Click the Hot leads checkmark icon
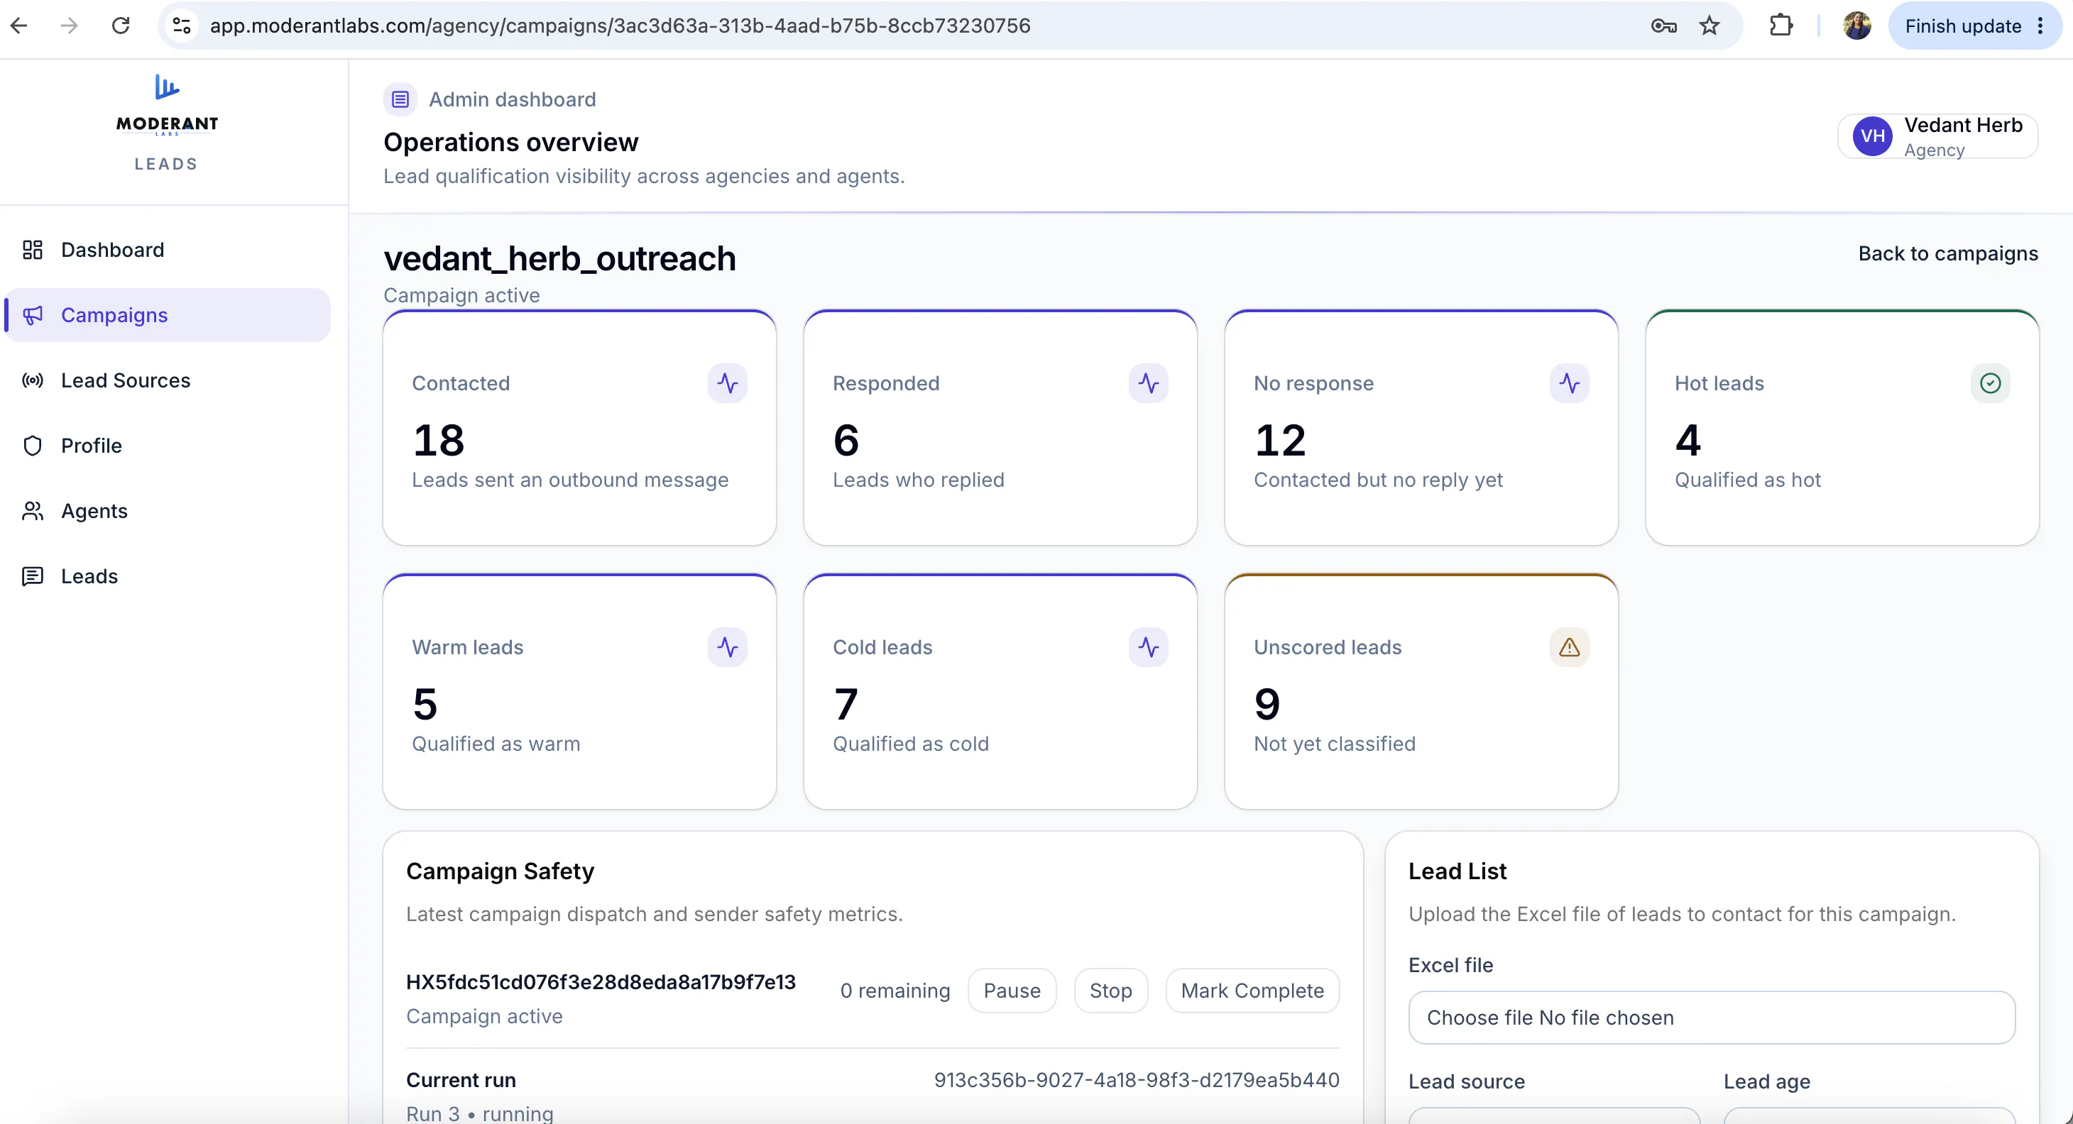2073x1124 pixels. coord(1990,383)
